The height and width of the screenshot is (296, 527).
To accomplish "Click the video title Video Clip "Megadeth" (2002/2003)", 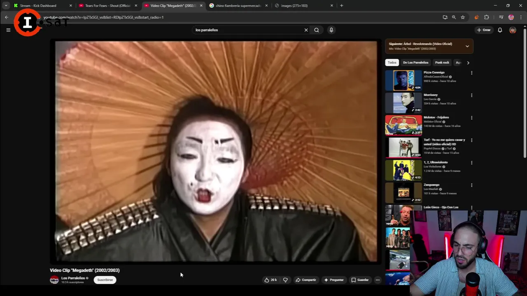I will 85,271.
